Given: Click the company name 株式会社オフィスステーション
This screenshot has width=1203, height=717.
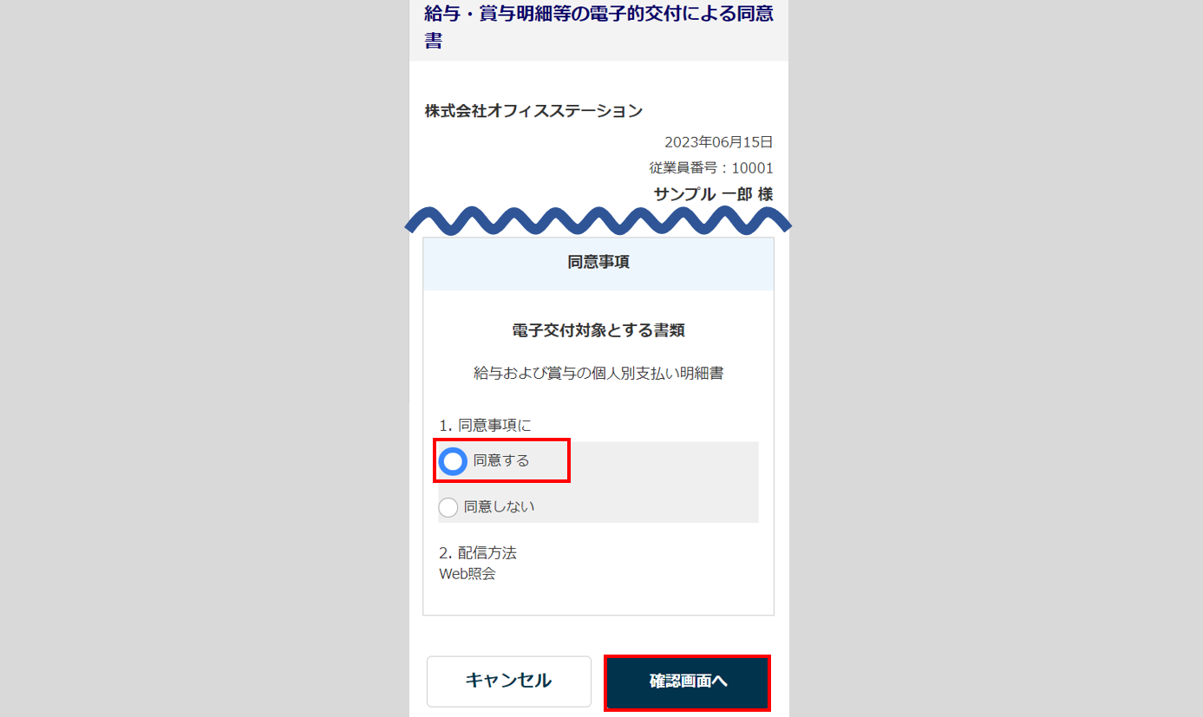Looking at the screenshot, I should coord(533,111).
